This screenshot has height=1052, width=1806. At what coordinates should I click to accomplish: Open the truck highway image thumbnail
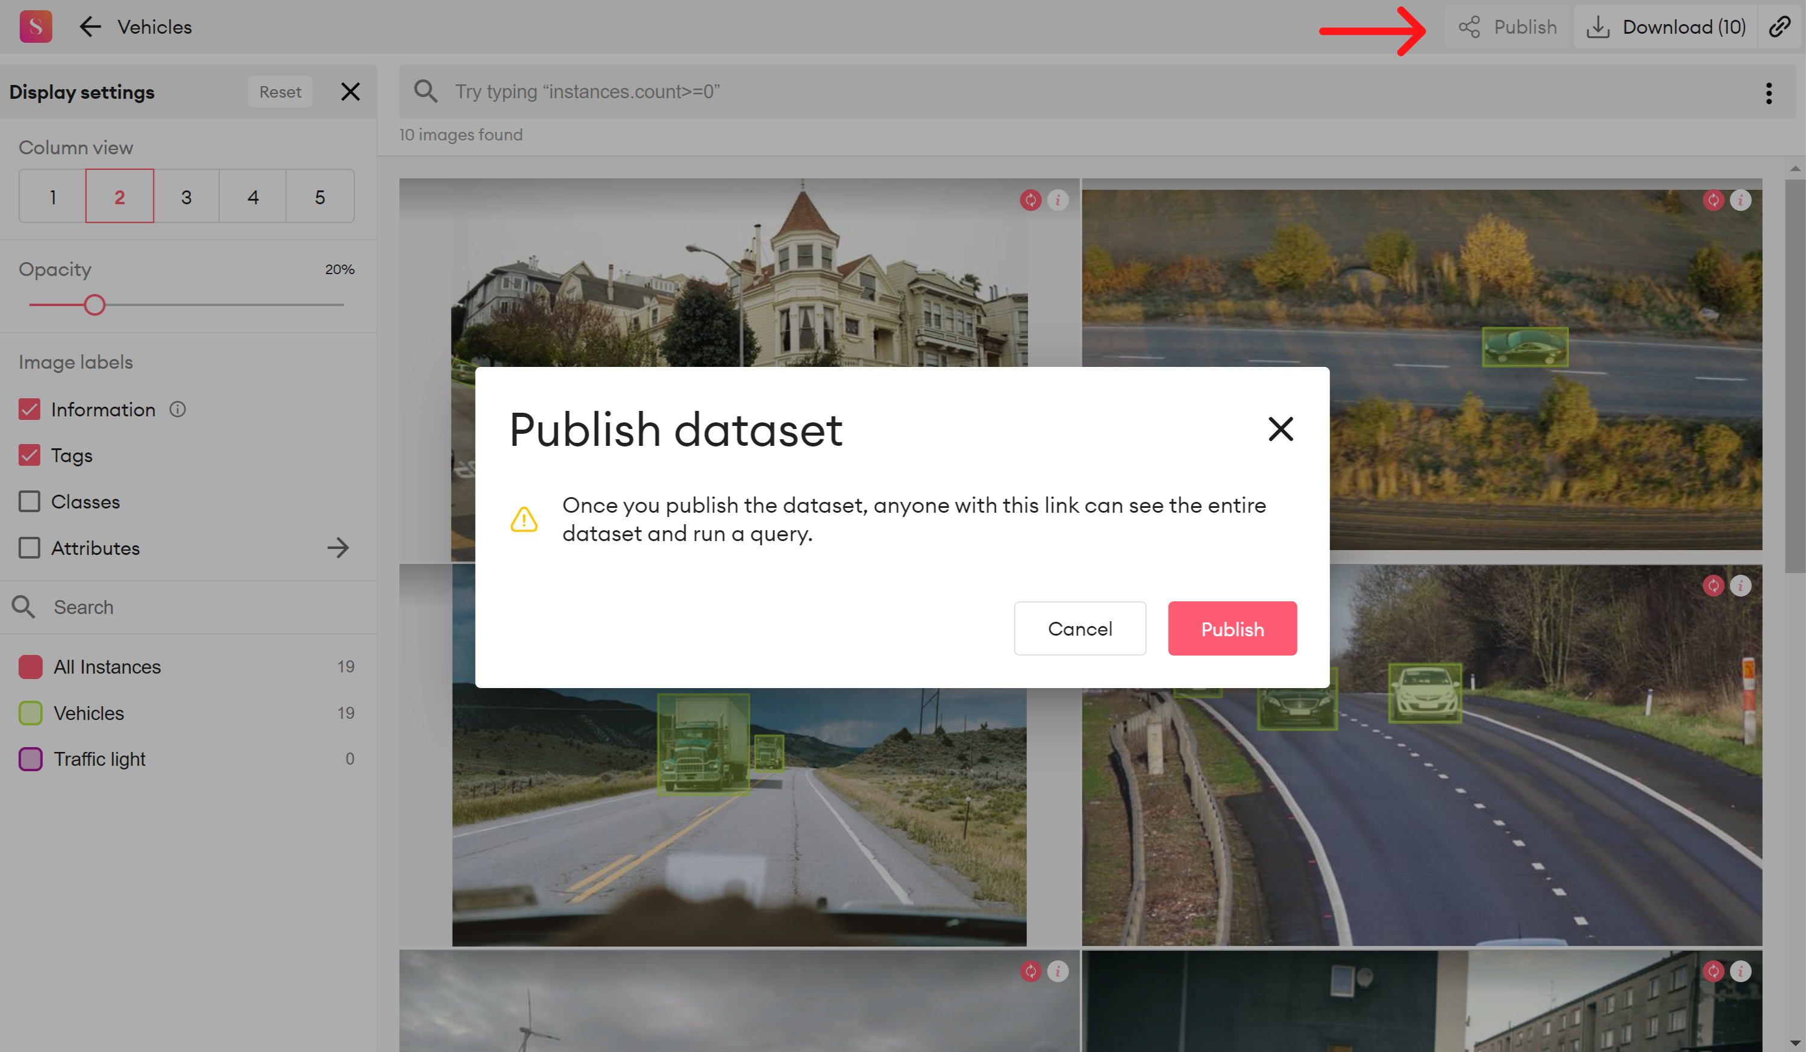(739, 817)
